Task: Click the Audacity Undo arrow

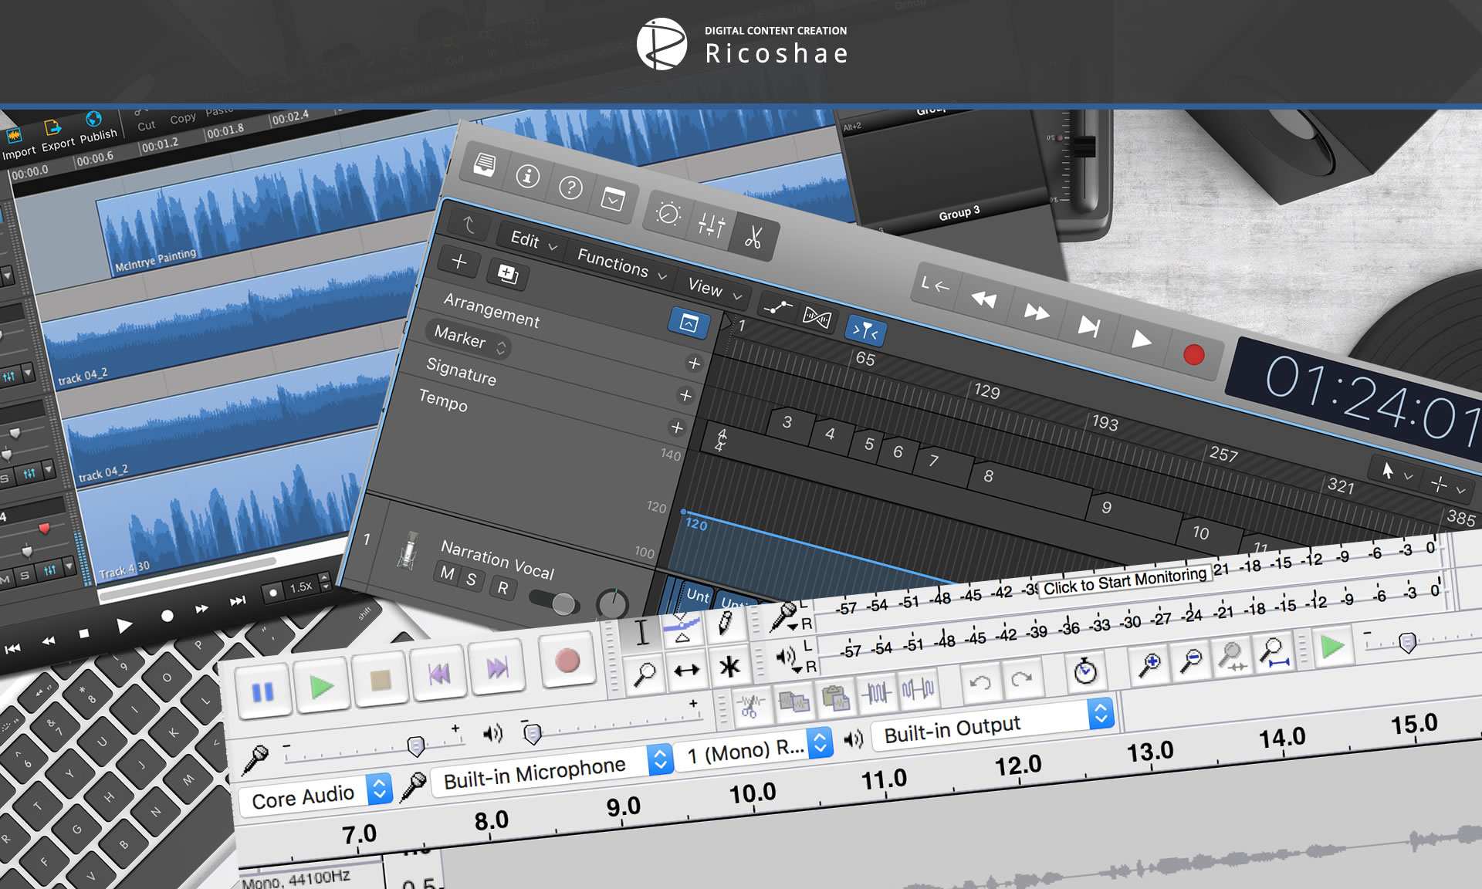Action: tap(980, 682)
